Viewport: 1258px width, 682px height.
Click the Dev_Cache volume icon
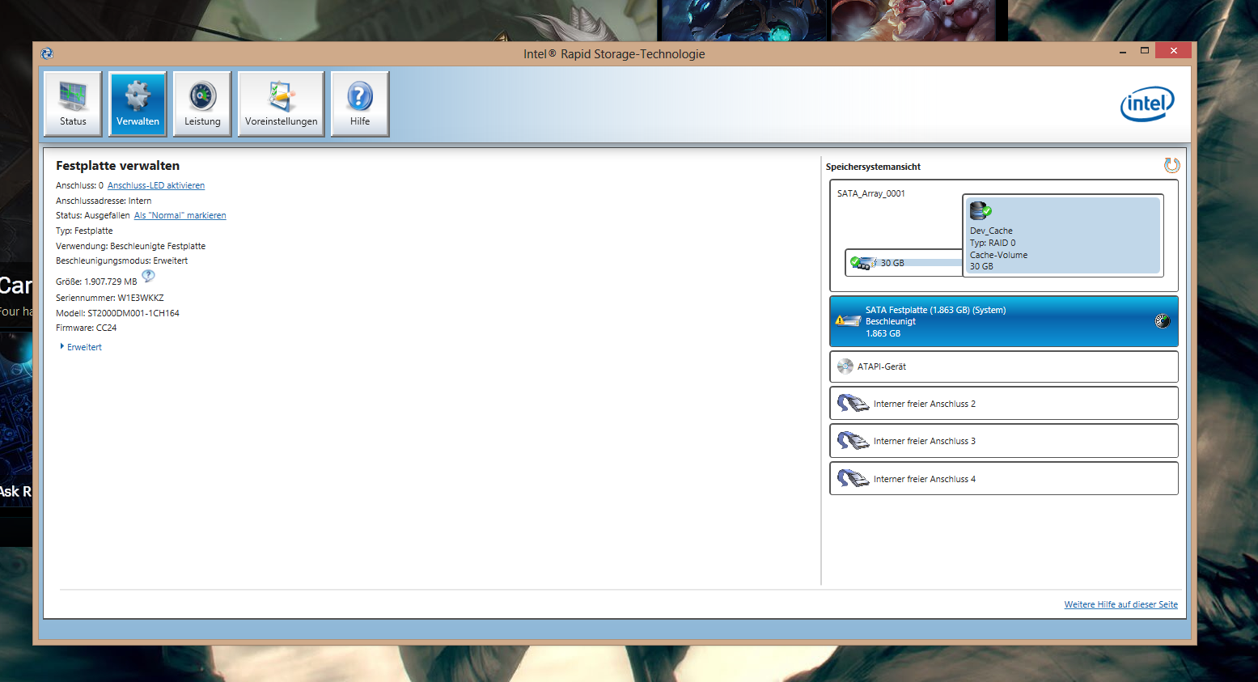tap(981, 211)
